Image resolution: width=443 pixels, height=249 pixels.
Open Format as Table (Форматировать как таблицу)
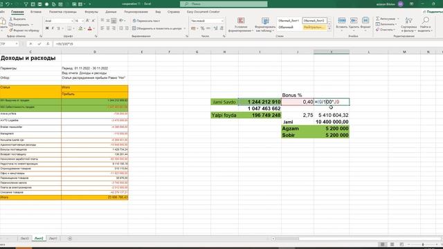point(265,25)
